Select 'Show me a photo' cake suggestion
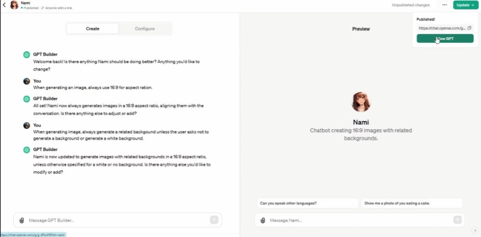 (412, 203)
